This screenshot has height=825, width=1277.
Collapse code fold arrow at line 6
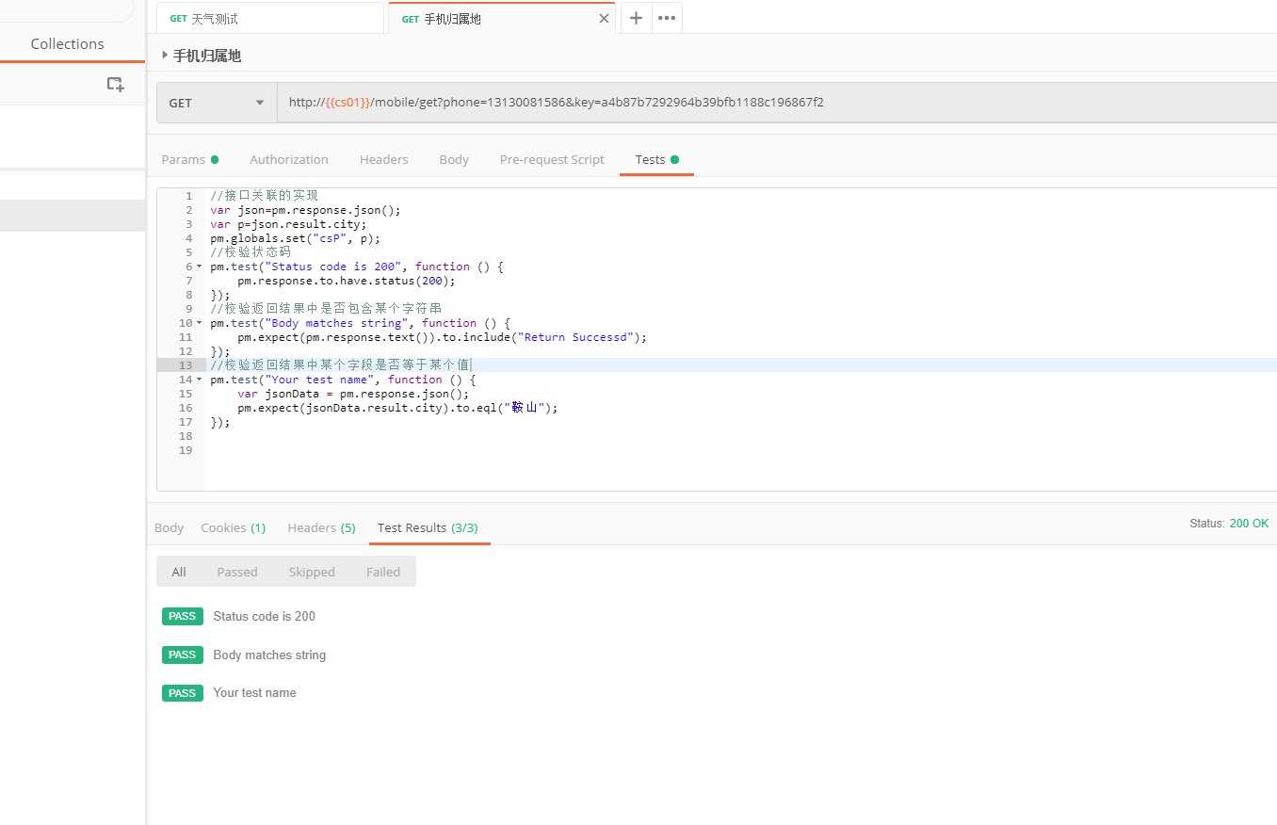point(199,267)
